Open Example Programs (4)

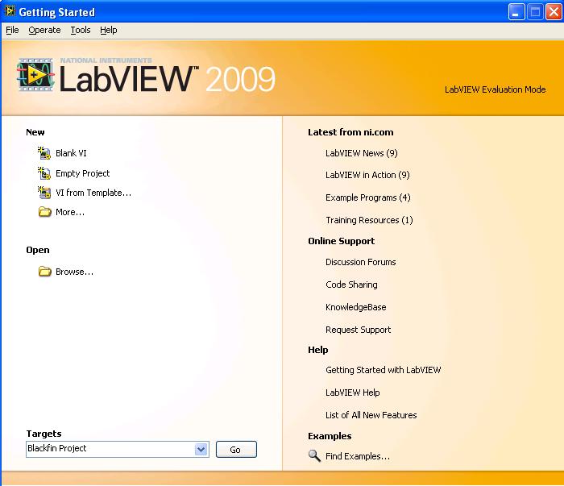(x=368, y=197)
